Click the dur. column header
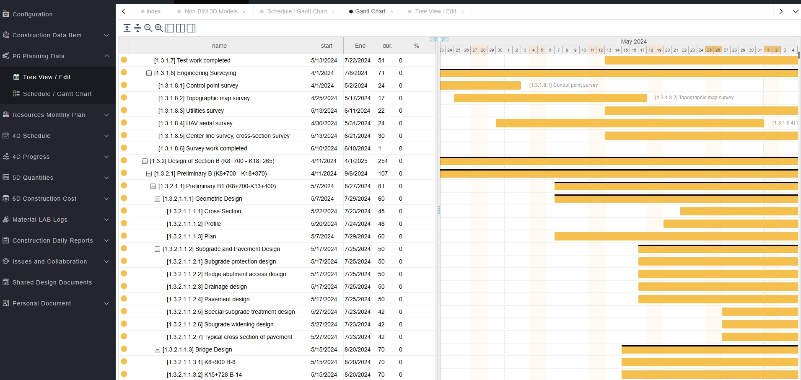This screenshot has width=801, height=380. [387, 46]
